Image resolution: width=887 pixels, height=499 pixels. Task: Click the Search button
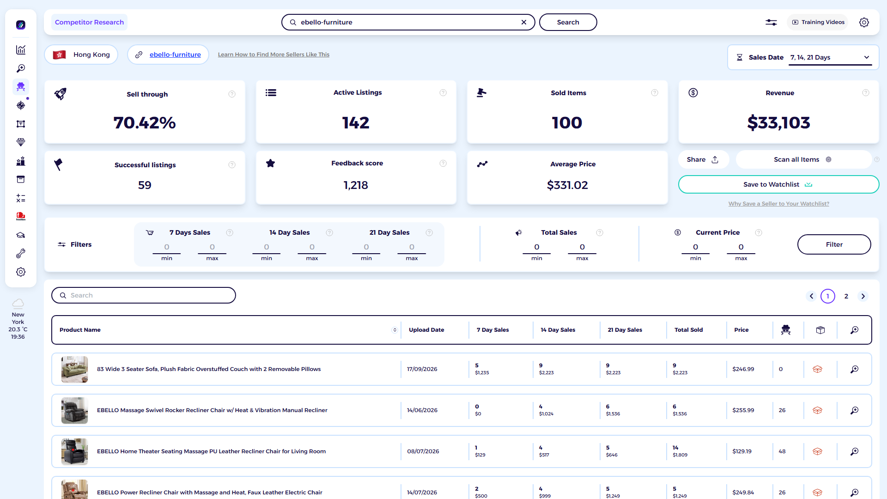click(x=568, y=22)
